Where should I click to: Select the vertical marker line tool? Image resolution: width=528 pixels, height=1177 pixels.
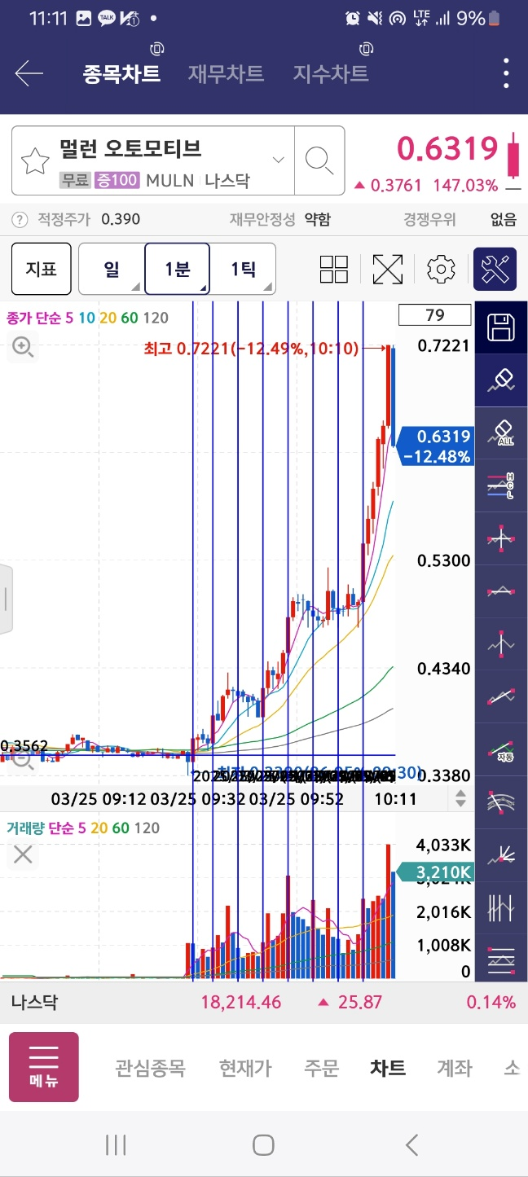tap(501, 643)
